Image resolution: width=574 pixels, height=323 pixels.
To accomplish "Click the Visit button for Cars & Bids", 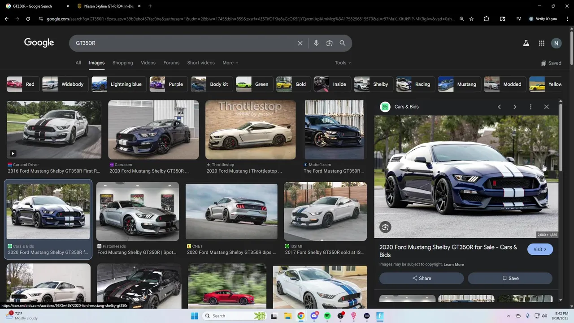I will 540,249.
